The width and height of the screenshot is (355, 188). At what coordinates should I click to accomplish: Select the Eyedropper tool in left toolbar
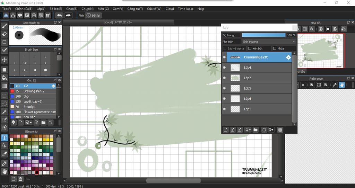pyautogui.click(x=5, y=163)
